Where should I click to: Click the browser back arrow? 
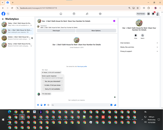tap(3, 8)
